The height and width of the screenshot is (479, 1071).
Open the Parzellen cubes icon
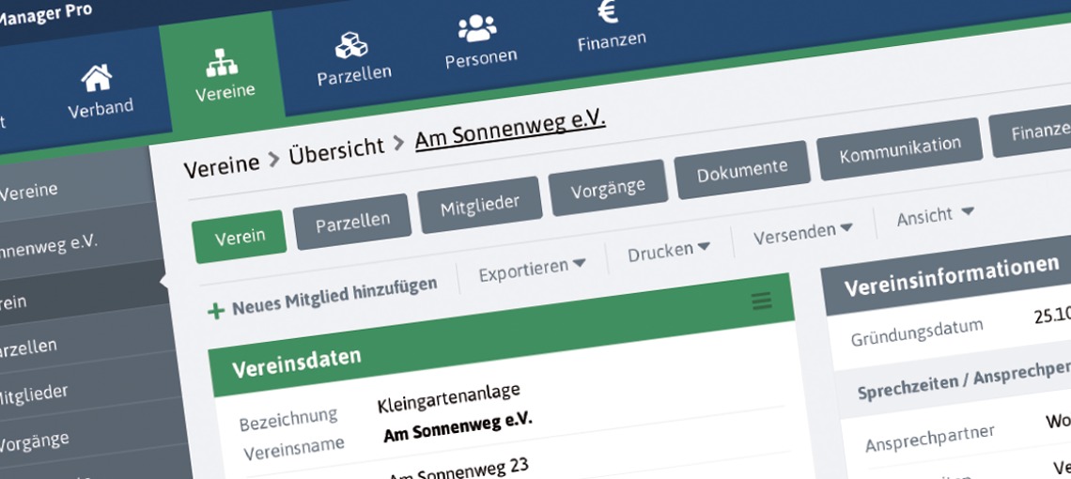351,45
